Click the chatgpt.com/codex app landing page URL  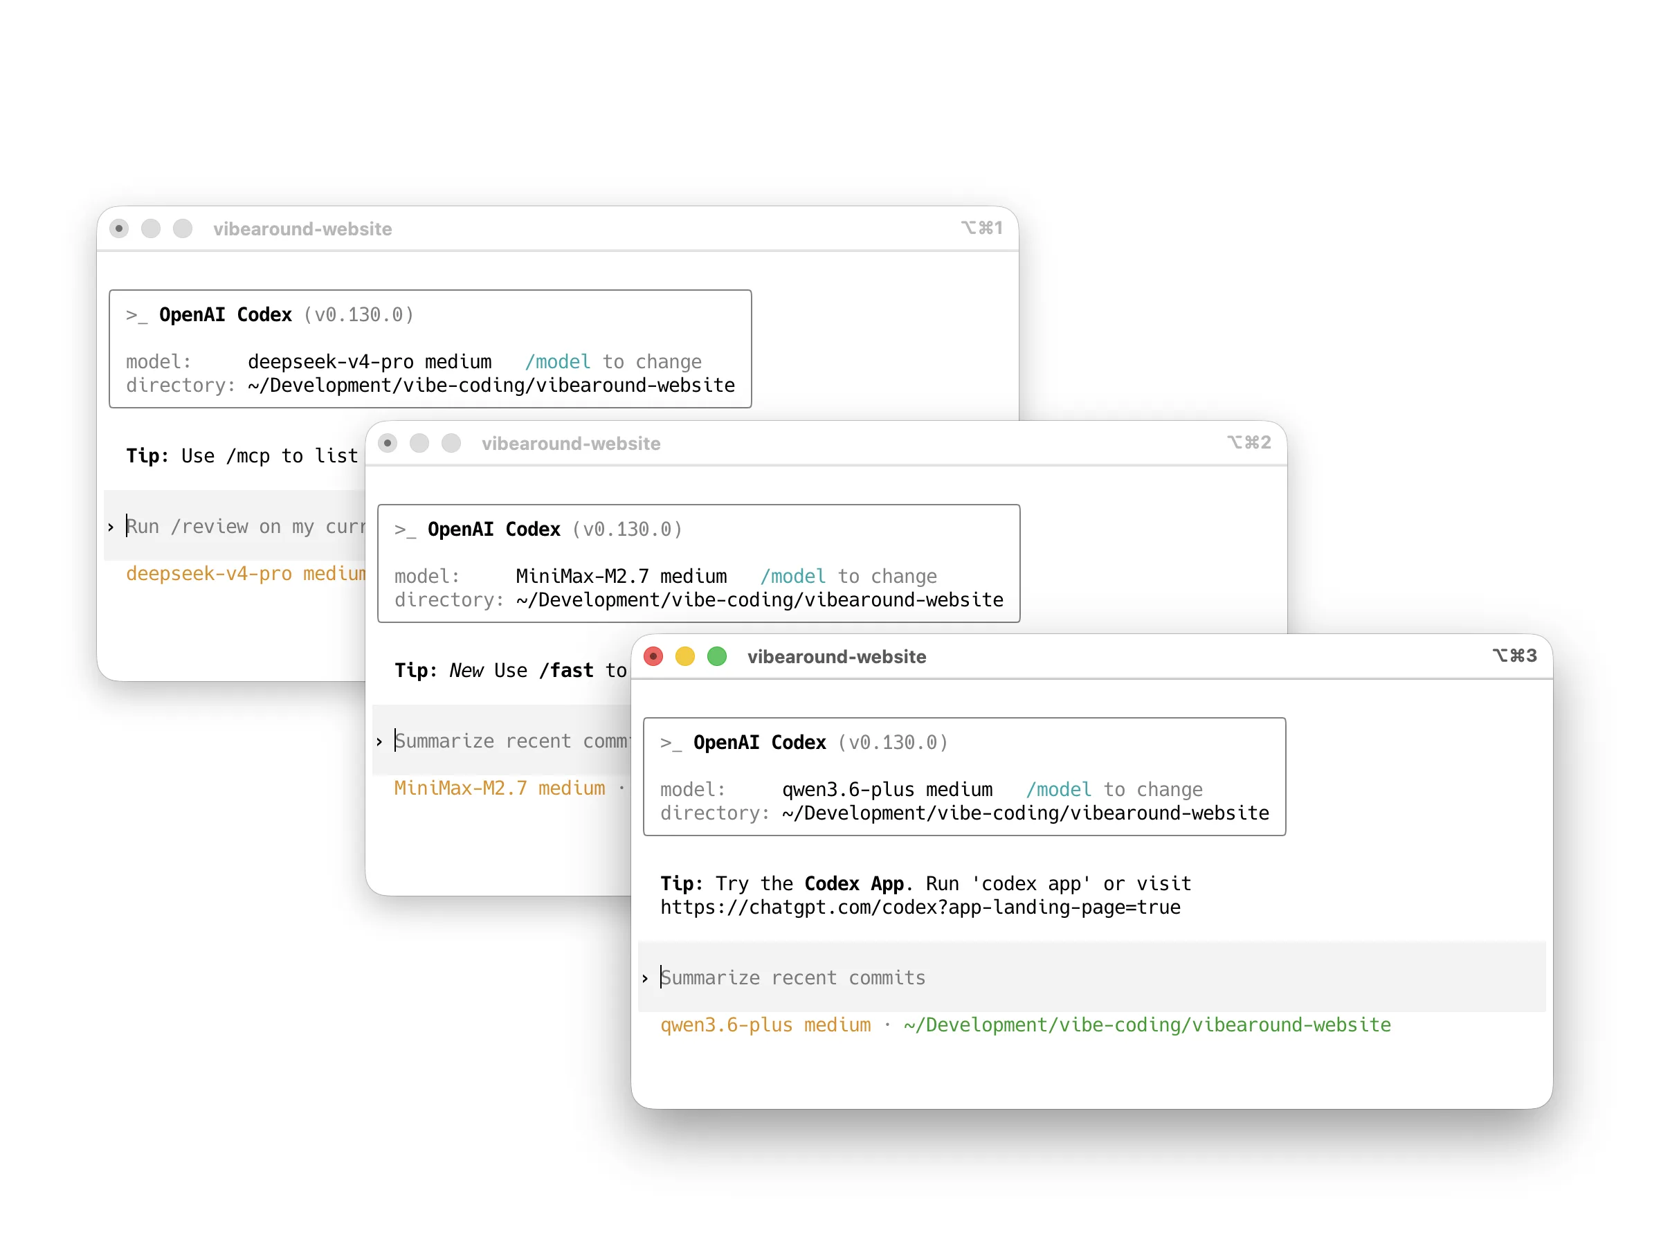point(920,908)
